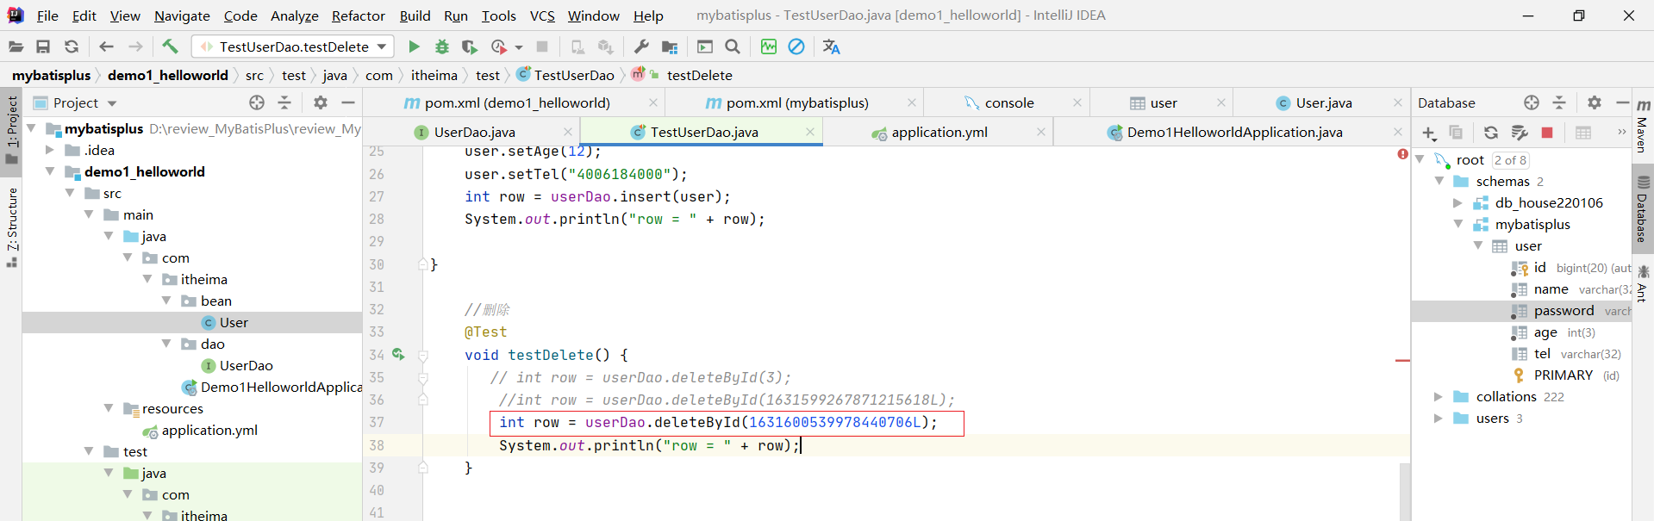
Task: Switch to the UserDao.java tab
Action: tap(475, 132)
